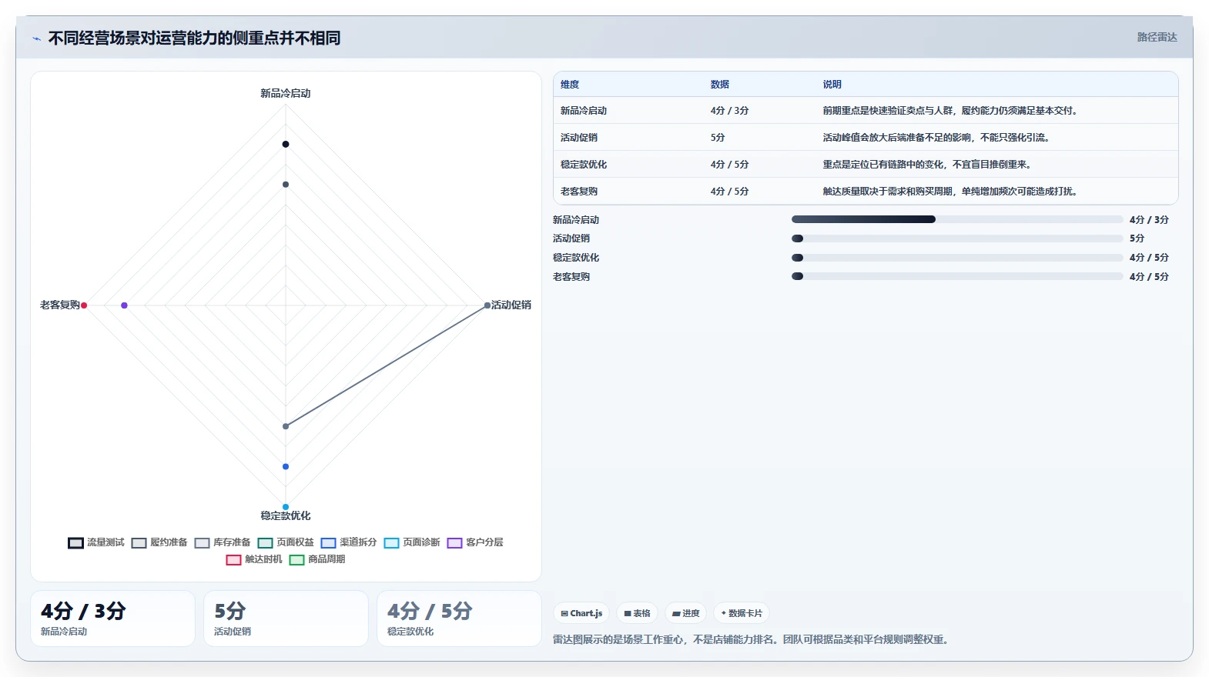Viewport: 1209px width, 677px height.
Task: Click the description 重点是定位已有链路中的变化
Action: point(927,165)
